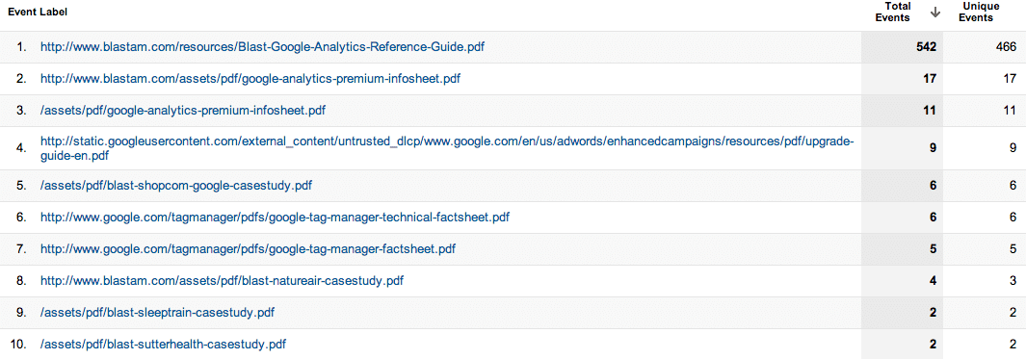Click row number 10.

point(19,344)
